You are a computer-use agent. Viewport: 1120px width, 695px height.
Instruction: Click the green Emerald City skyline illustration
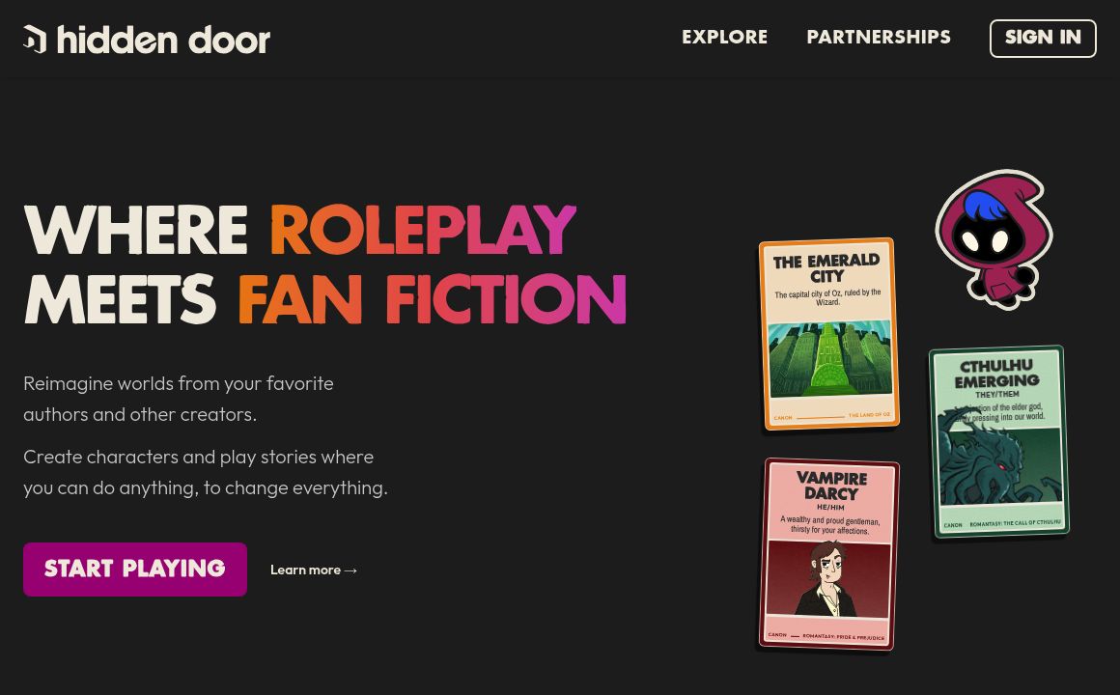[830, 358]
